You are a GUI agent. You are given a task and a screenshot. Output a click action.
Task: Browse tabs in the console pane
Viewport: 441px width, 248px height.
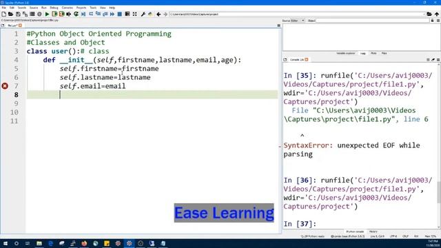(285, 60)
